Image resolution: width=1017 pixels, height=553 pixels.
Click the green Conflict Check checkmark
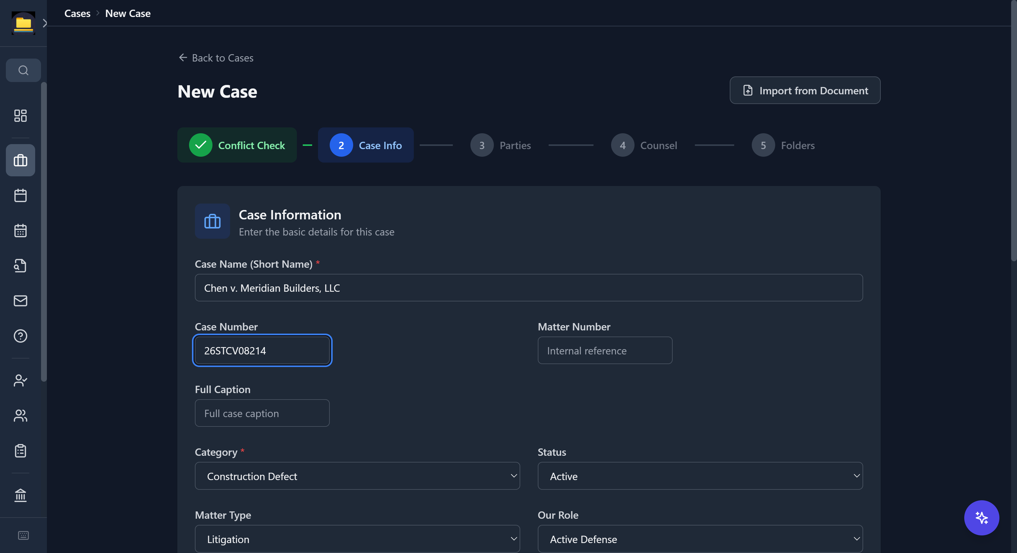200,145
